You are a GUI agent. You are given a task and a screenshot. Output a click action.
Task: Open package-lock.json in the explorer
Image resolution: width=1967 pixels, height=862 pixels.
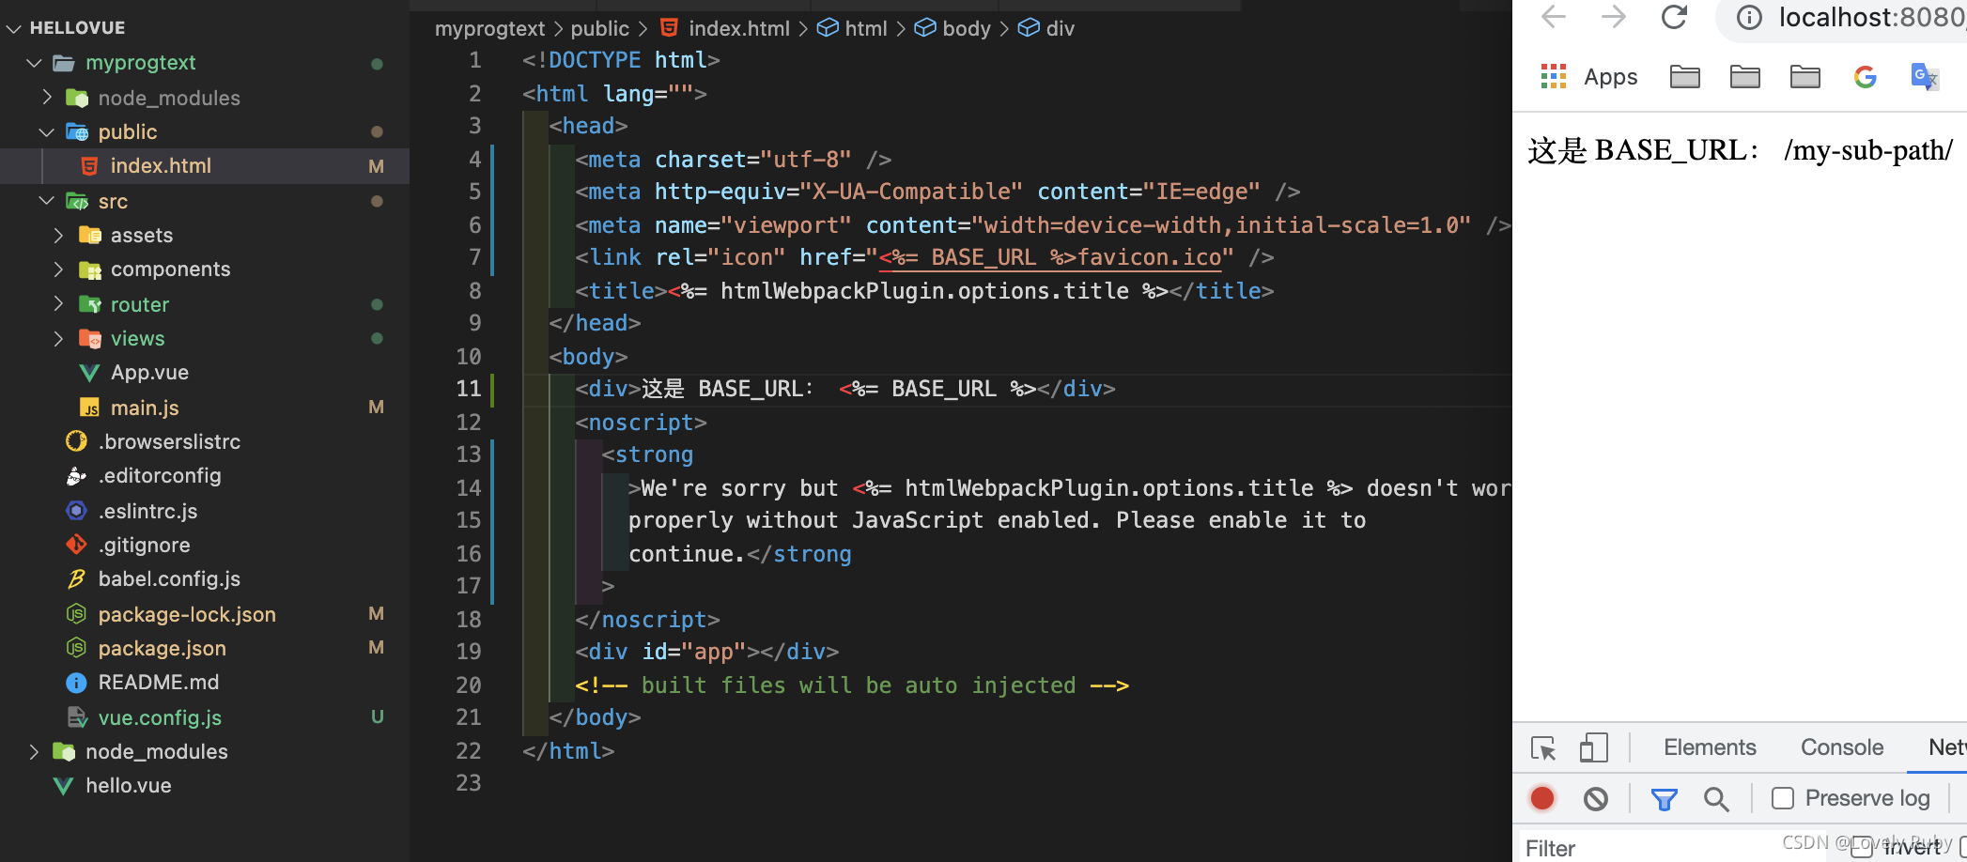pyautogui.click(x=205, y=614)
